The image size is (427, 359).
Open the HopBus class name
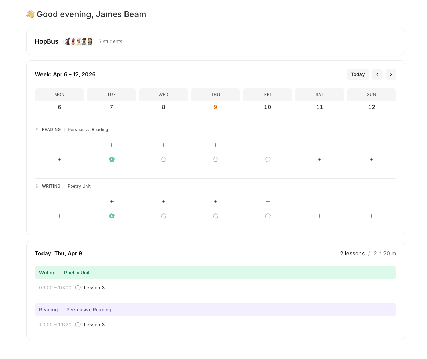click(x=47, y=41)
